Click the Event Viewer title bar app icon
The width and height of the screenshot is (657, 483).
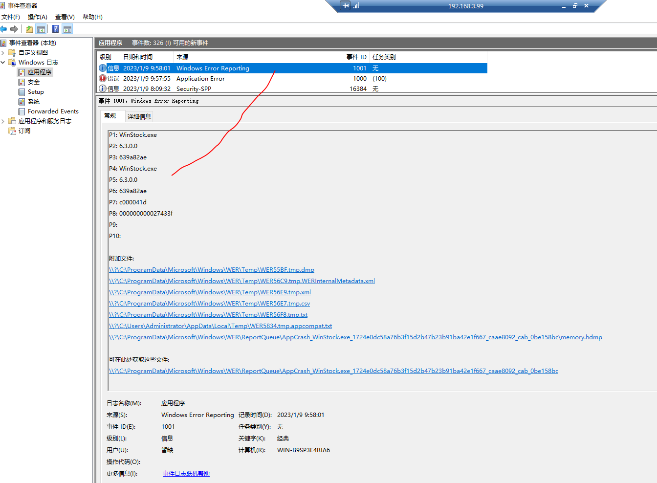3,5
